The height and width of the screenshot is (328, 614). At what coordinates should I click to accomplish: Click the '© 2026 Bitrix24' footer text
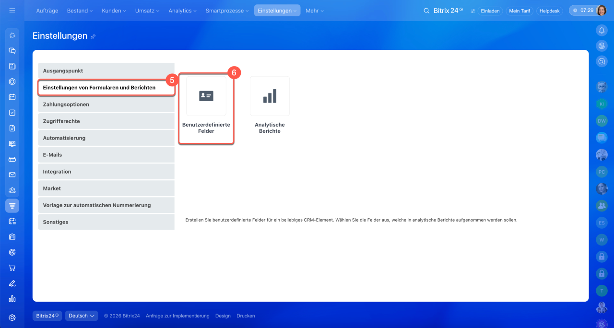coord(122,316)
